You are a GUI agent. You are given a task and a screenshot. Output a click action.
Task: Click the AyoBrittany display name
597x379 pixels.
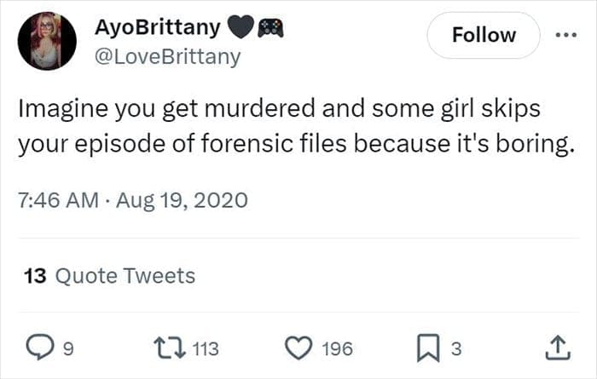pyautogui.click(x=158, y=29)
